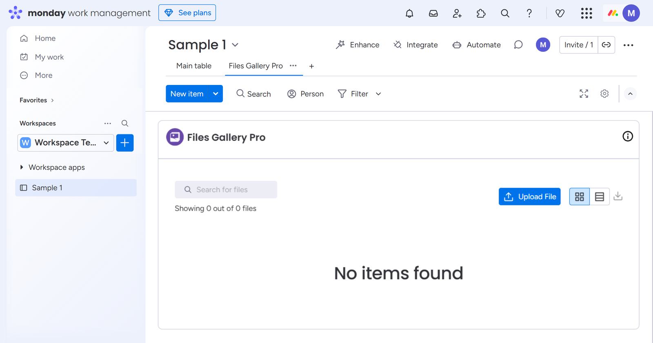Click the top bar search everything icon
This screenshot has height=343, width=653.
pos(505,13)
